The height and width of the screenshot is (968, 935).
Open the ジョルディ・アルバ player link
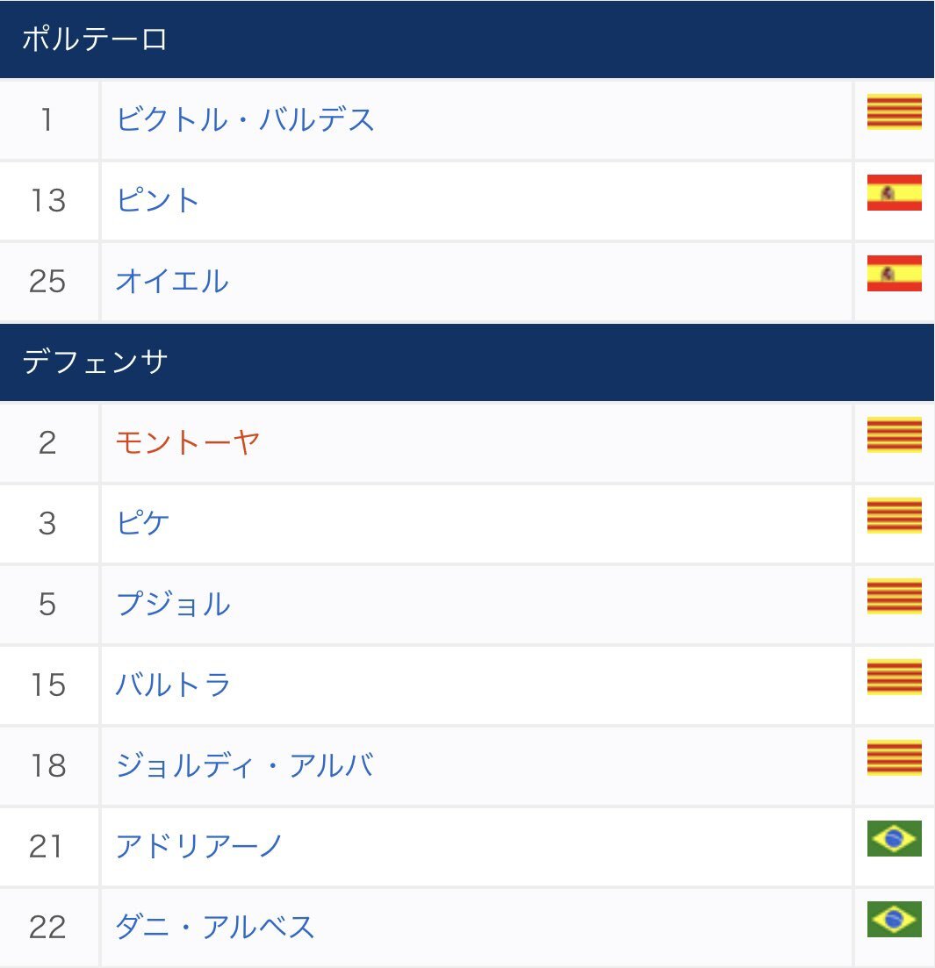(x=245, y=765)
